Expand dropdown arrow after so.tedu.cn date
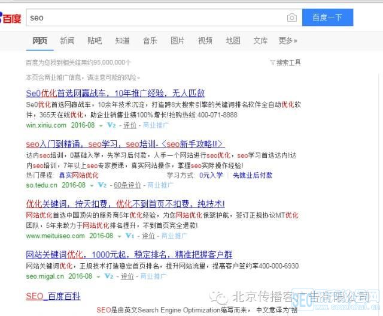 [92, 186]
